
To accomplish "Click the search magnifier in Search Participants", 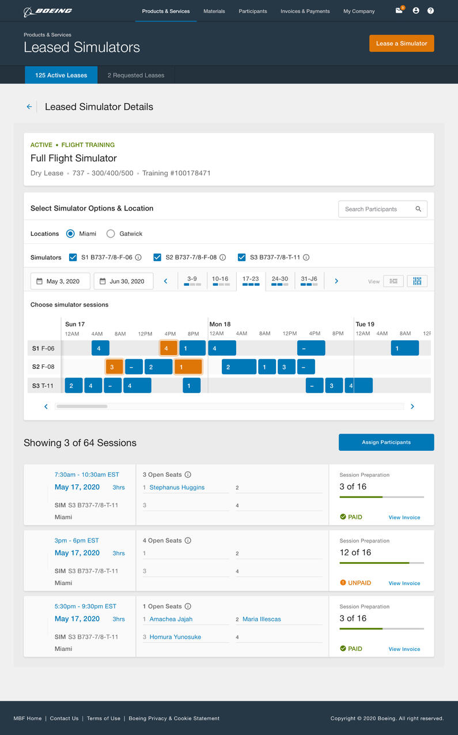I will pyautogui.click(x=418, y=209).
